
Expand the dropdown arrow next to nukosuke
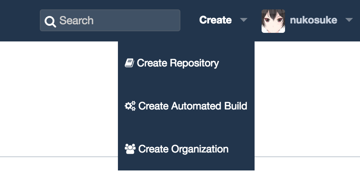coord(349,20)
